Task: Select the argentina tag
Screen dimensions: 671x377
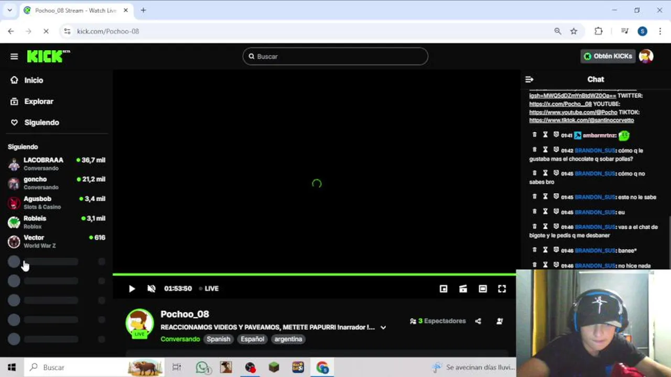Action: tap(288, 339)
